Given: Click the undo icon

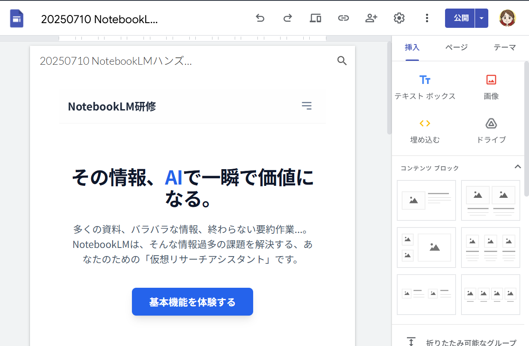Looking at the screenshot, I should click(260, 18).
